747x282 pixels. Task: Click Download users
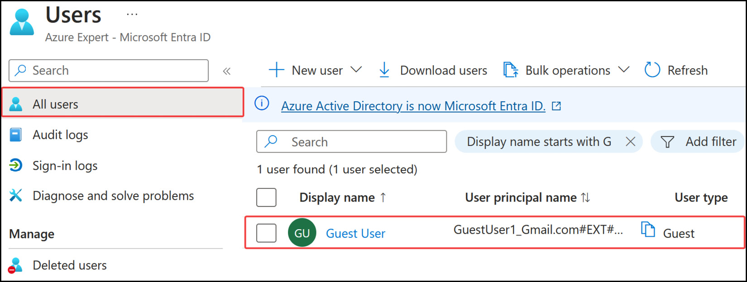(x=444, y=70)
